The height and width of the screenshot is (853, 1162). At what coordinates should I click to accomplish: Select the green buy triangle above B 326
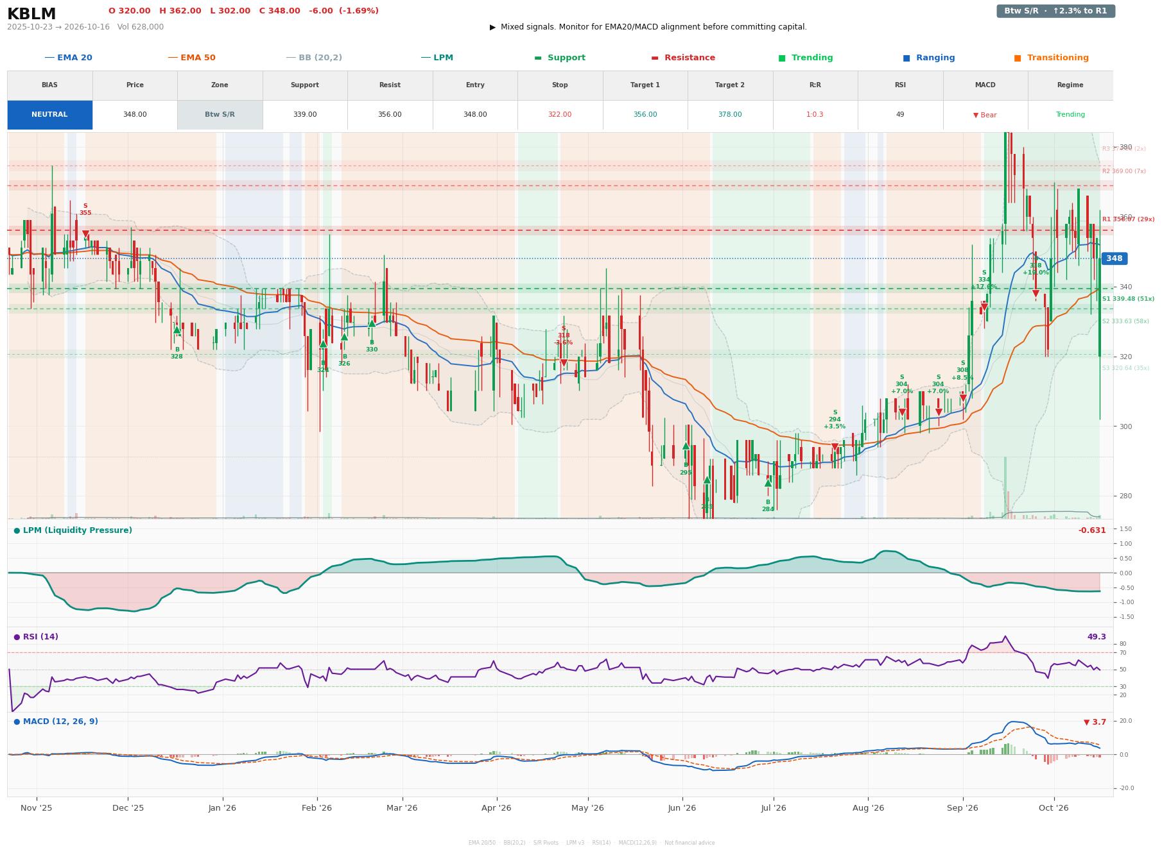pyautogui.click(x=344, y=337)
